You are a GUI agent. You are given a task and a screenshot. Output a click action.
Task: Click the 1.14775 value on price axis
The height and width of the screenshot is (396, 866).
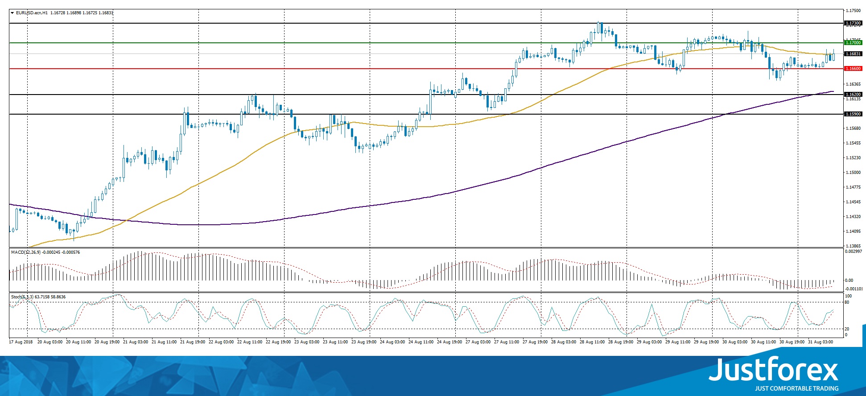[x=854, y=187]
